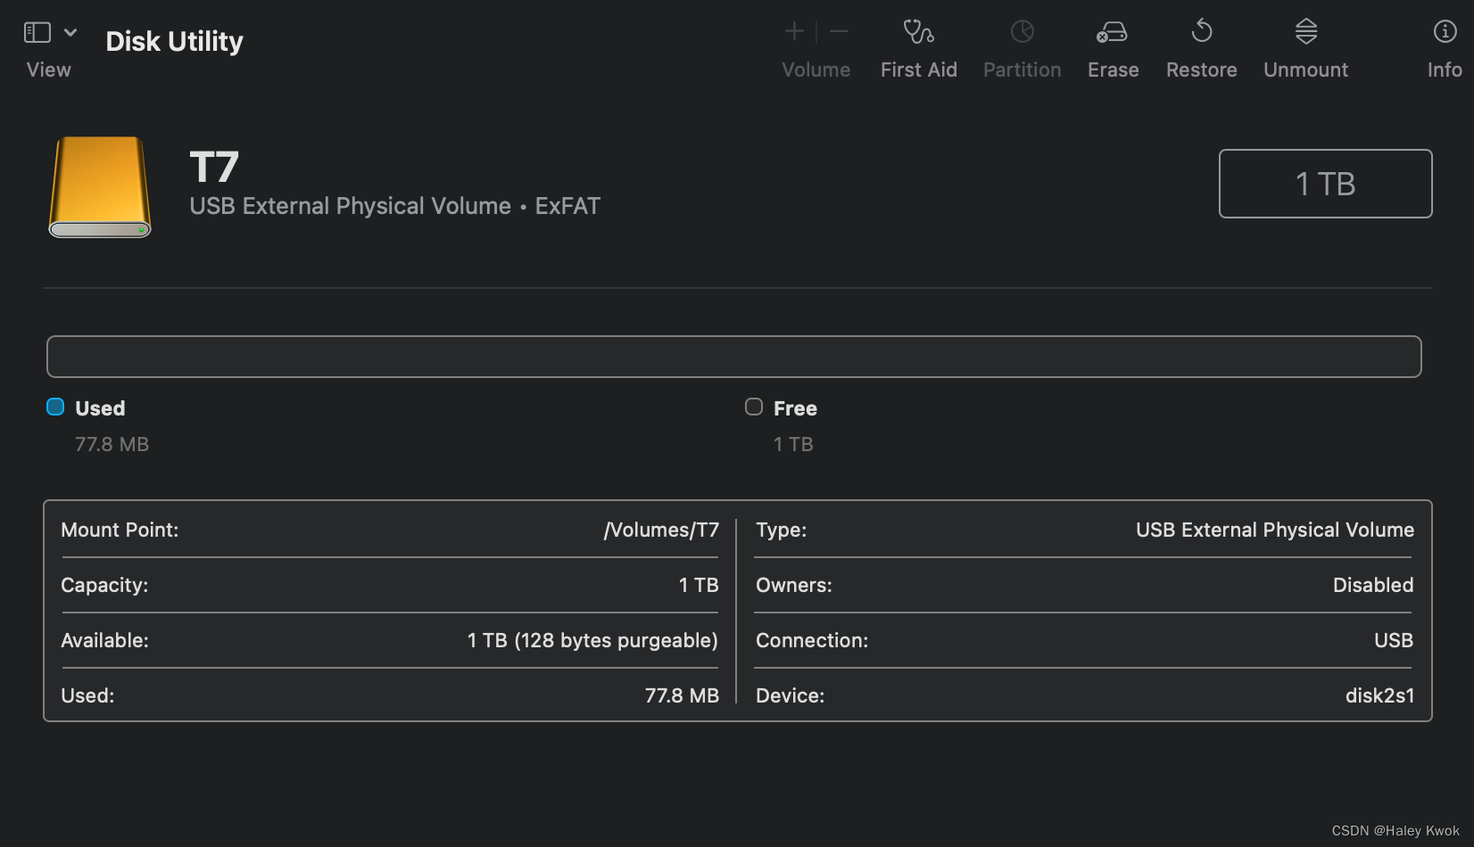Click the blue Used color swatch

click(55, 407)
